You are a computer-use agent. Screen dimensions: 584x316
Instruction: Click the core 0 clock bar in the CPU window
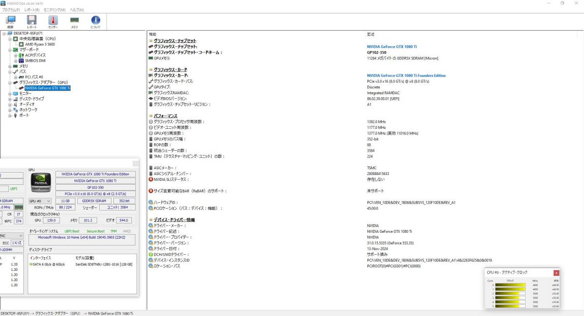pyautogui.click(x=510, y=285)
